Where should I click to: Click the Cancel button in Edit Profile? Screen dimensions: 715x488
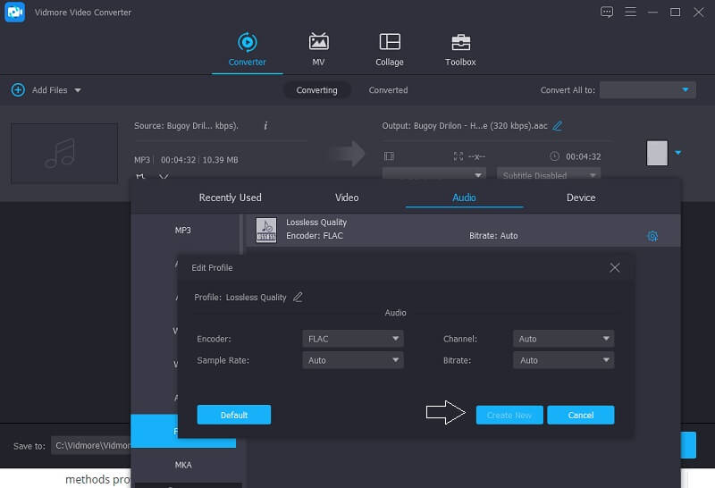(x=580, y=415)
